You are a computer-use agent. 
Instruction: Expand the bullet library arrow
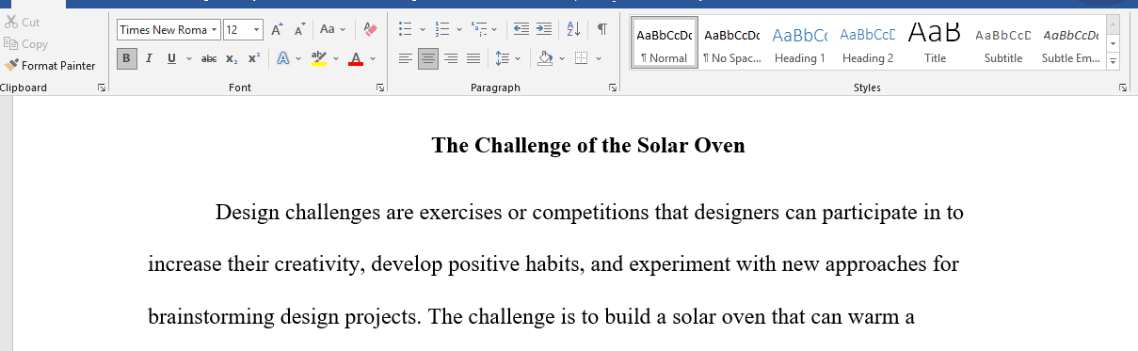click(423, 30)
